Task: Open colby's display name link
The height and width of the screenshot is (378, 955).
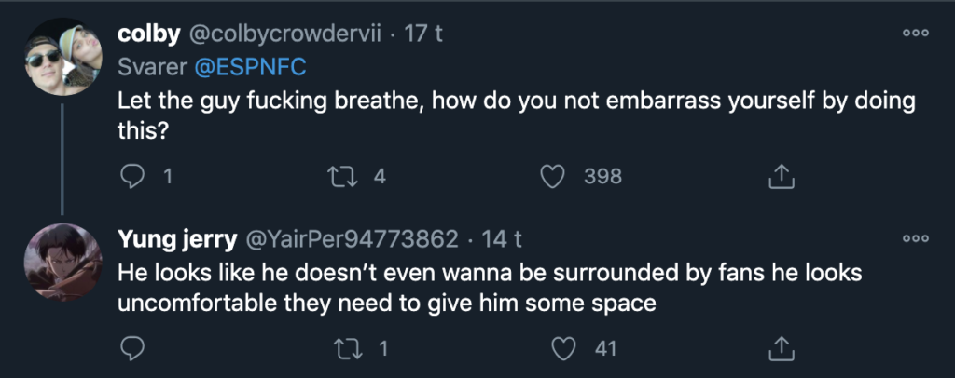Action: click(x=149, y=34)
